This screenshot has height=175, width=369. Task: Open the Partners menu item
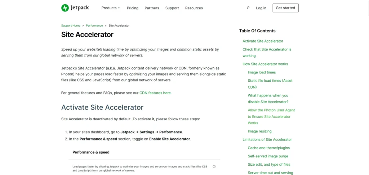pos(152,8)
